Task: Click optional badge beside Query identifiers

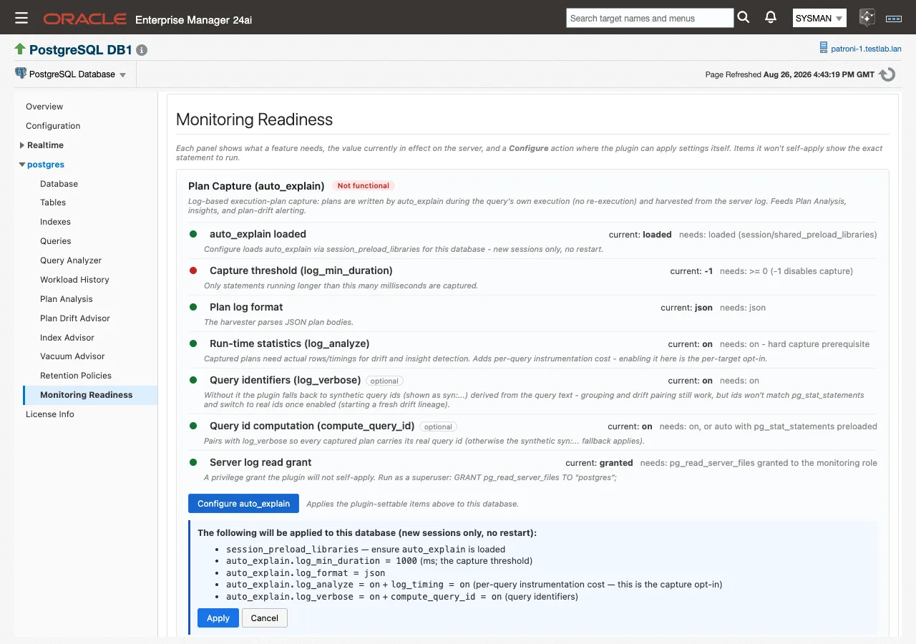Action: pyautogui.click(x=385, y=381)
